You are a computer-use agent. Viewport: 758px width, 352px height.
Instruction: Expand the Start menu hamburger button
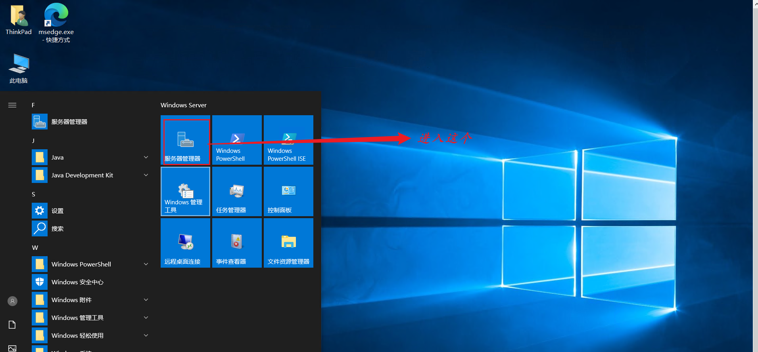(12, 105)
